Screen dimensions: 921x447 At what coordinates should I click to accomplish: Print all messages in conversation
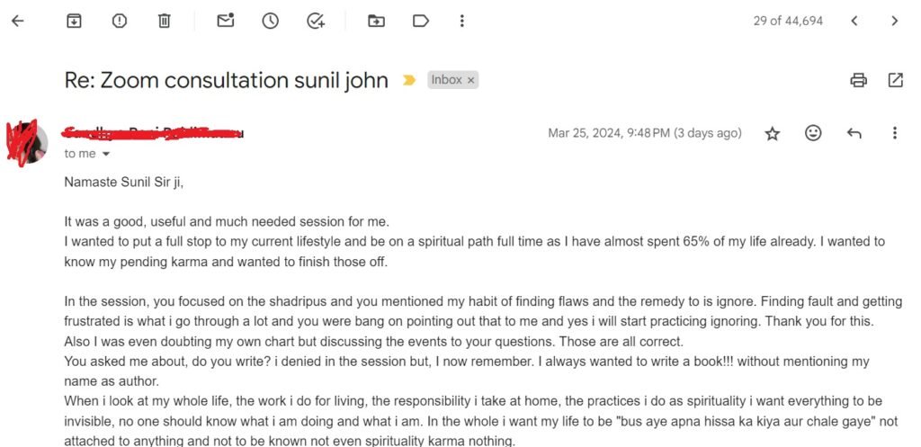[858, 80]
